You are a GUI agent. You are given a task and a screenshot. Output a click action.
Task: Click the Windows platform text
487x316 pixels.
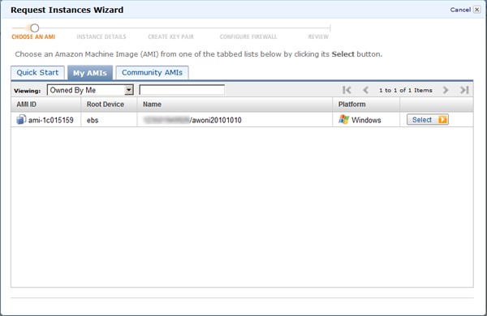tap(366, 120)
